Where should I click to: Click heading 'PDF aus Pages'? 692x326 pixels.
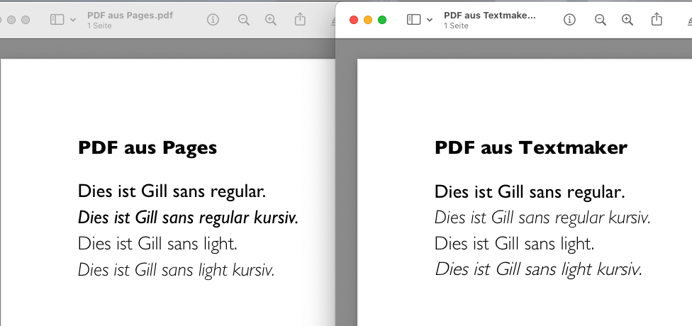pos(147,148)
